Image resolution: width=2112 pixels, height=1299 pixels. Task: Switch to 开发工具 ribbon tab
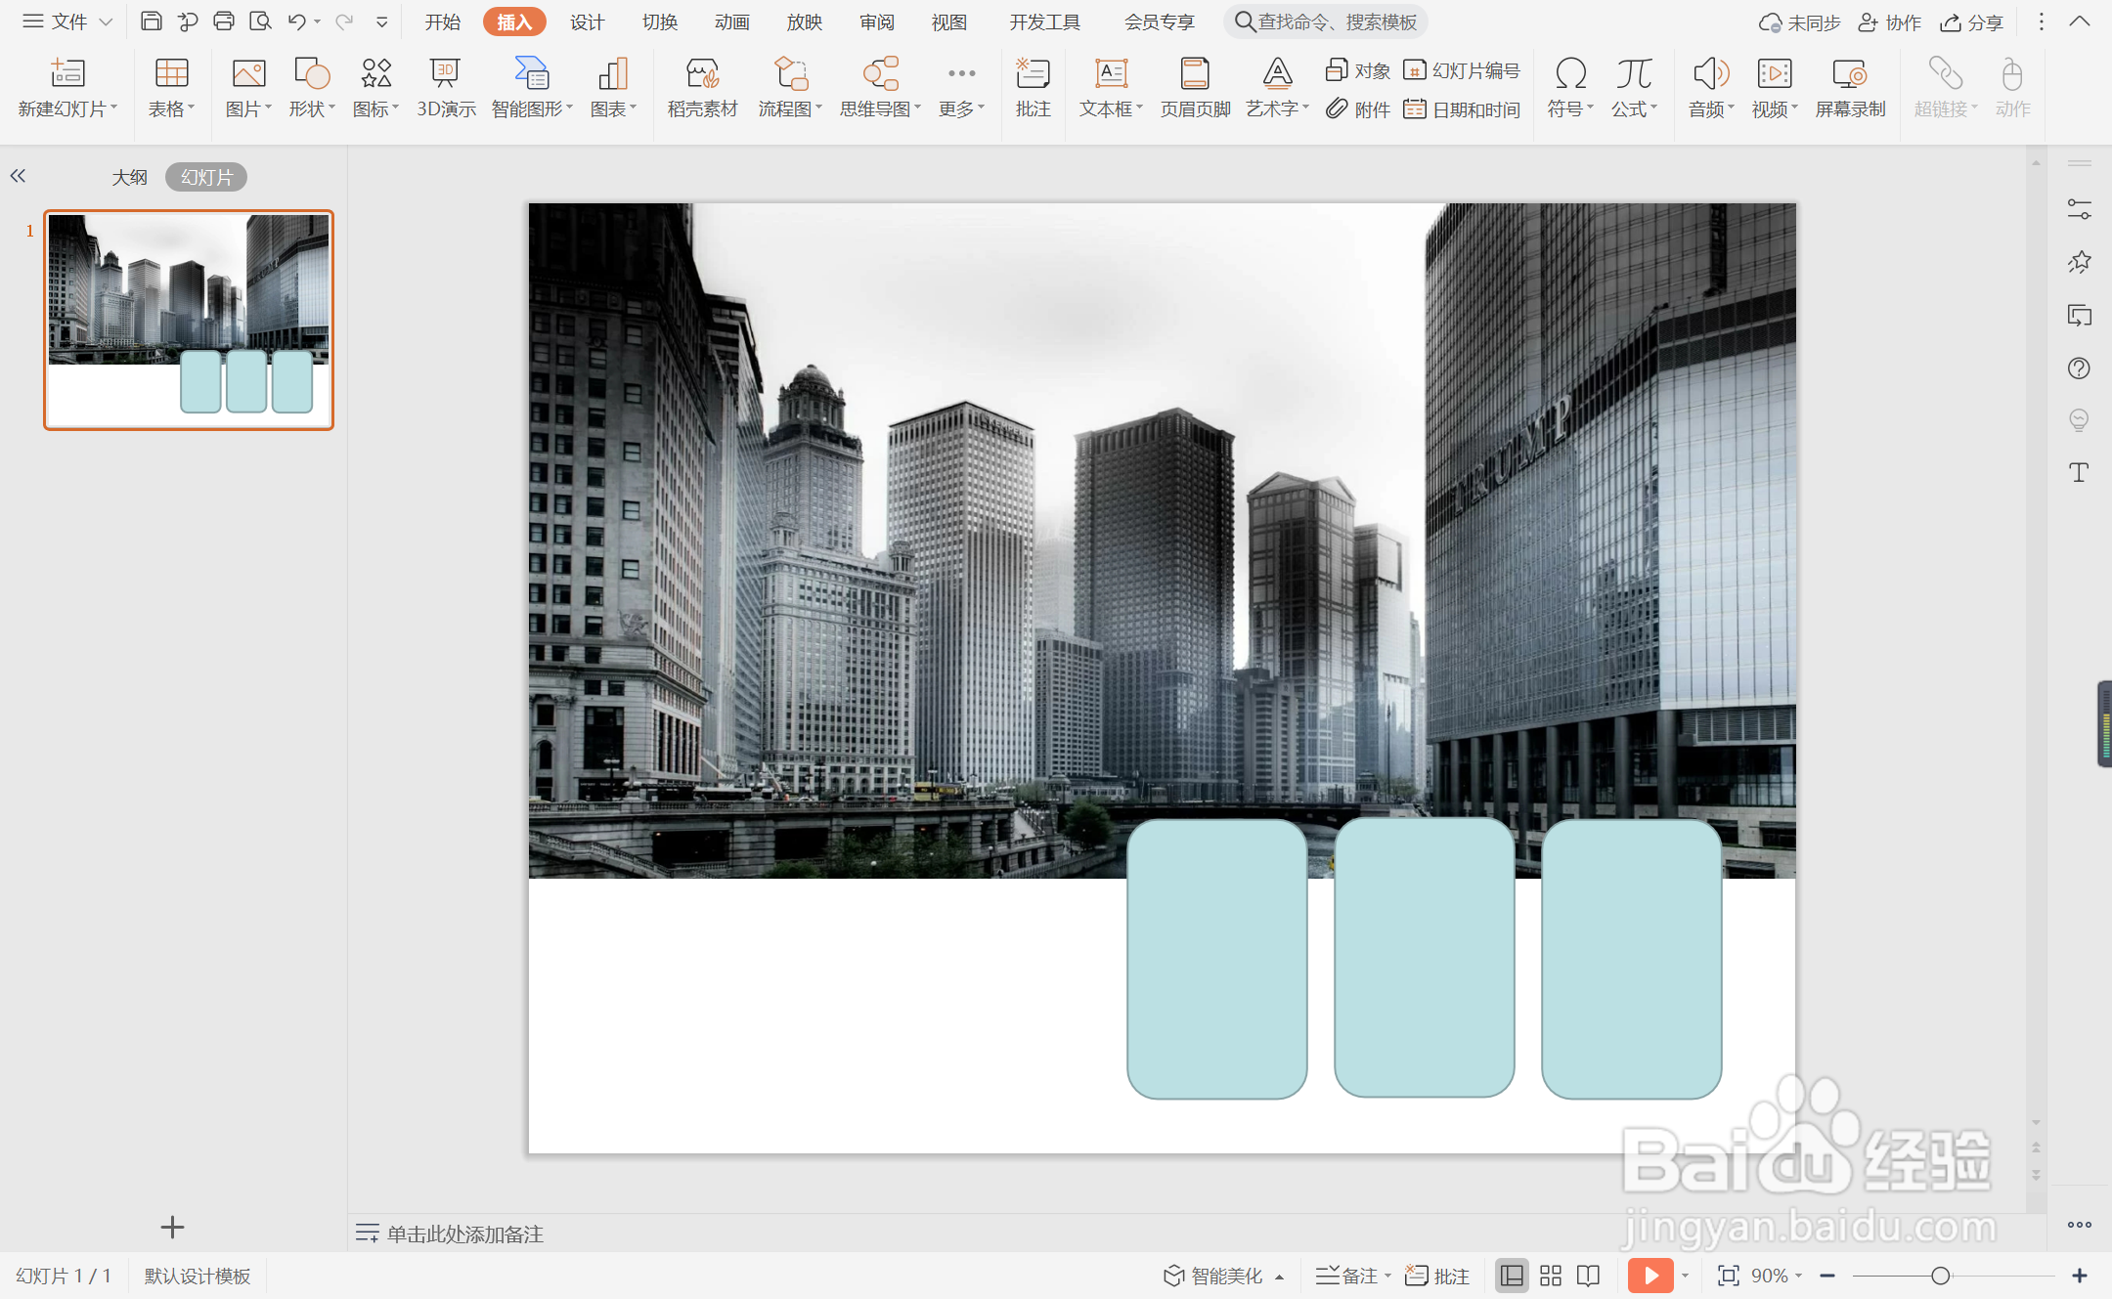point(1045,22)
